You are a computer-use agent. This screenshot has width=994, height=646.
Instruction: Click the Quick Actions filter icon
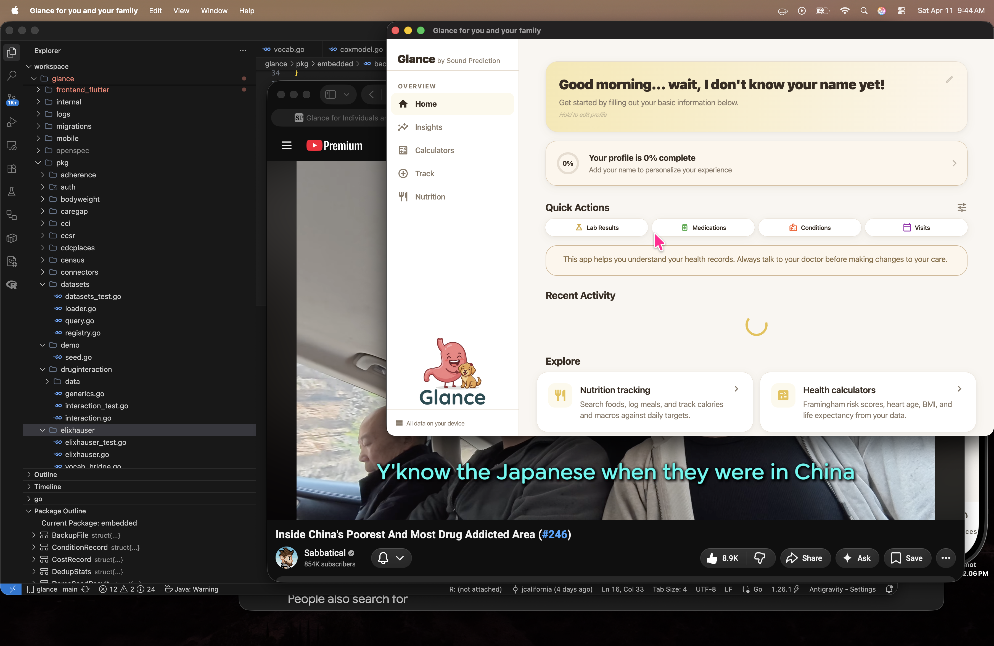pos(962,207)
